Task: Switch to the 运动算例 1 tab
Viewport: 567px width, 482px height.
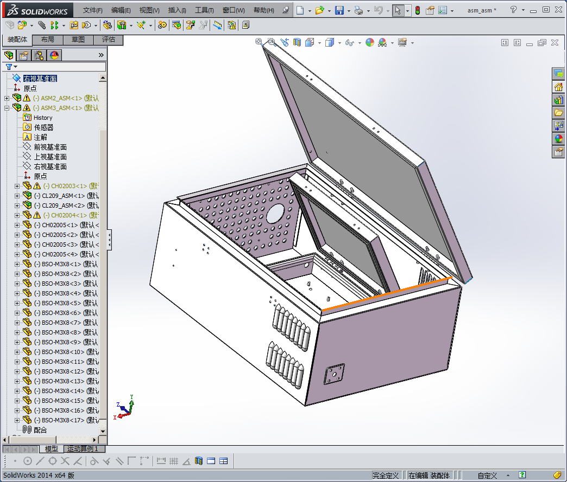Action: (x=82, y=449)
